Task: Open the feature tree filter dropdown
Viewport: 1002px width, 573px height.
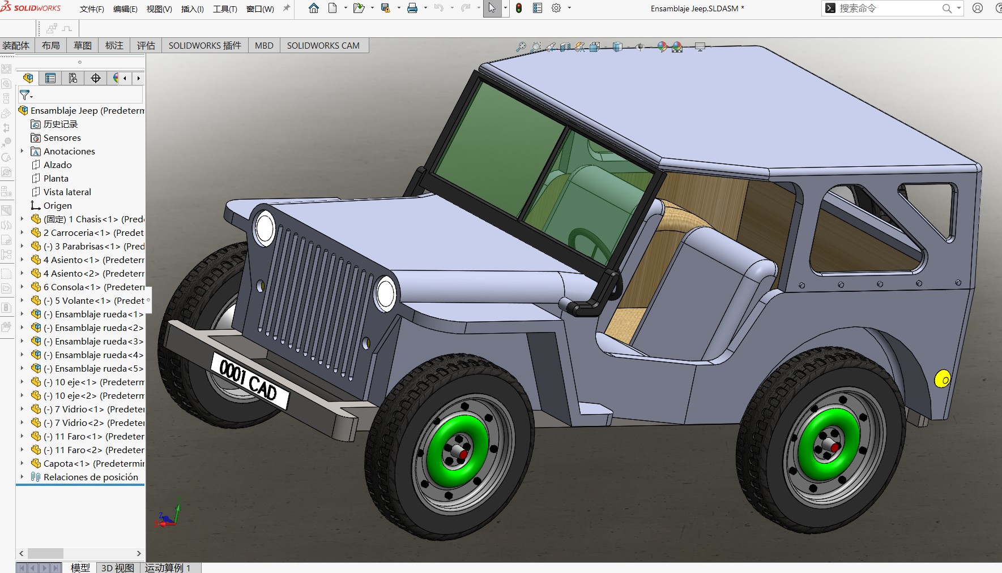Action: [26, 95]
